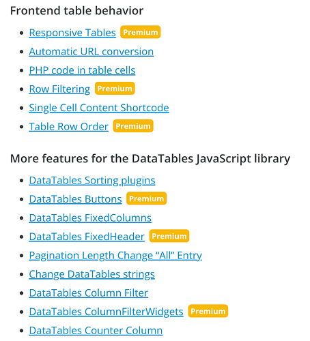Image resolution: width=310 pixels, height=341 pixels.
Task: Follow the PHP code in table cells link
Action: pos(82,70)
